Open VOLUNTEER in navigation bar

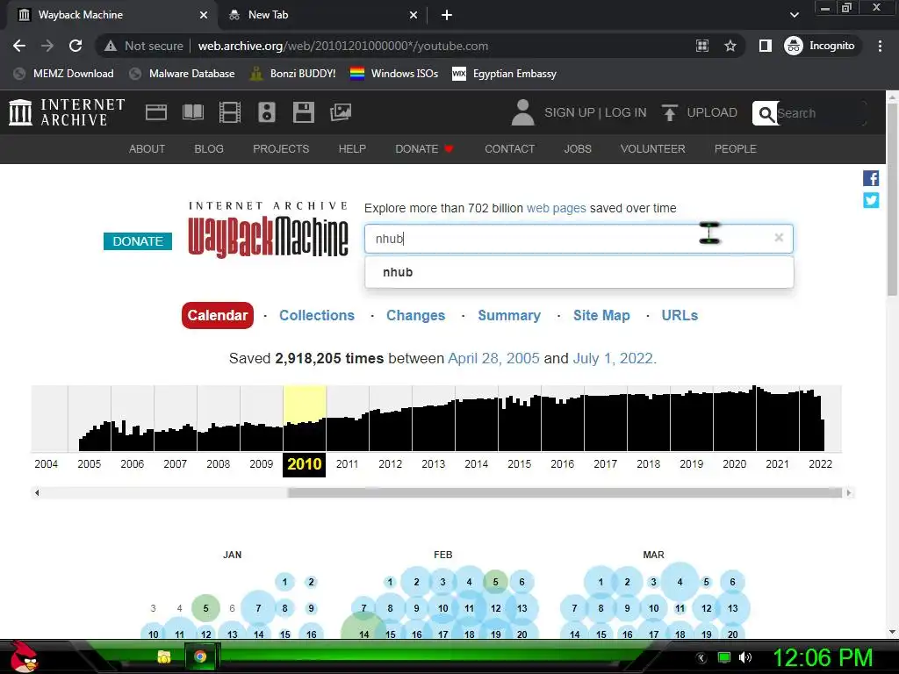coord(652,148)
